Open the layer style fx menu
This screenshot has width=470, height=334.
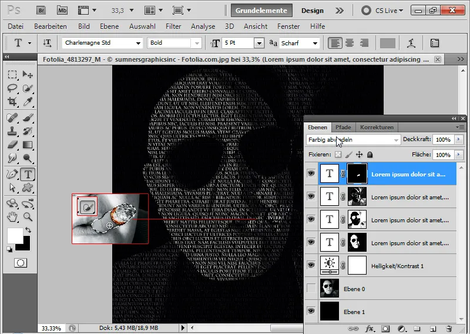[370, 329]
